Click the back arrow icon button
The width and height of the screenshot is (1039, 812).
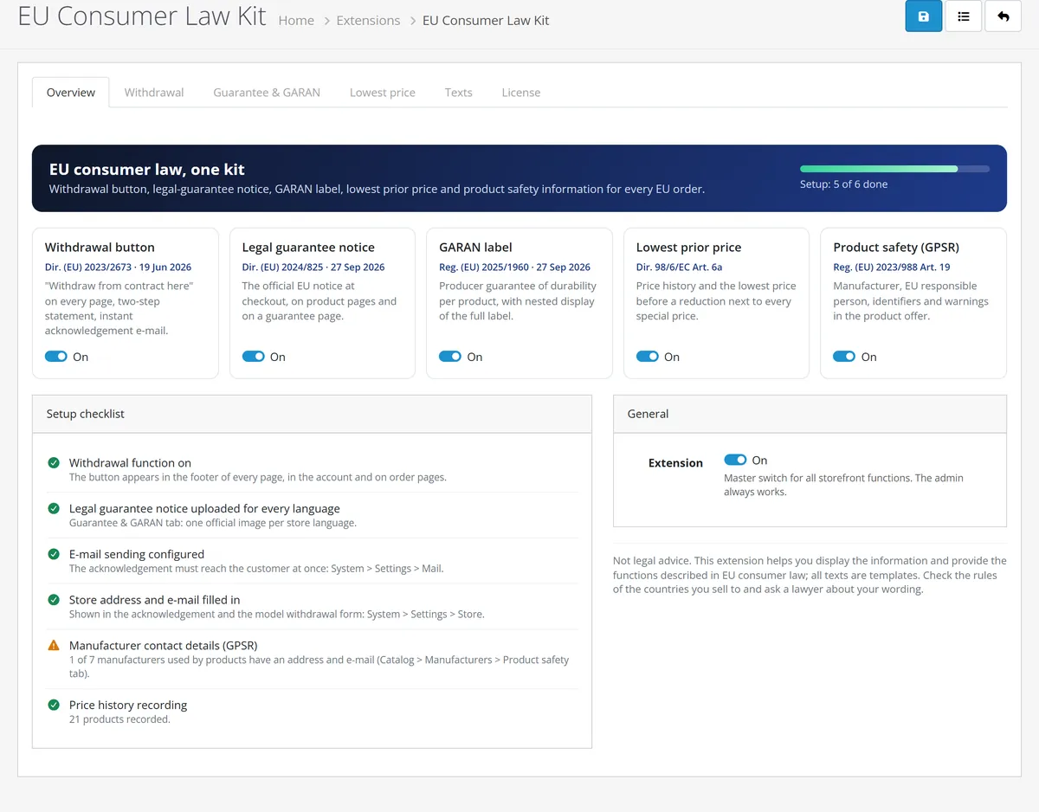pyautogui.click(x=1004, y=16)
